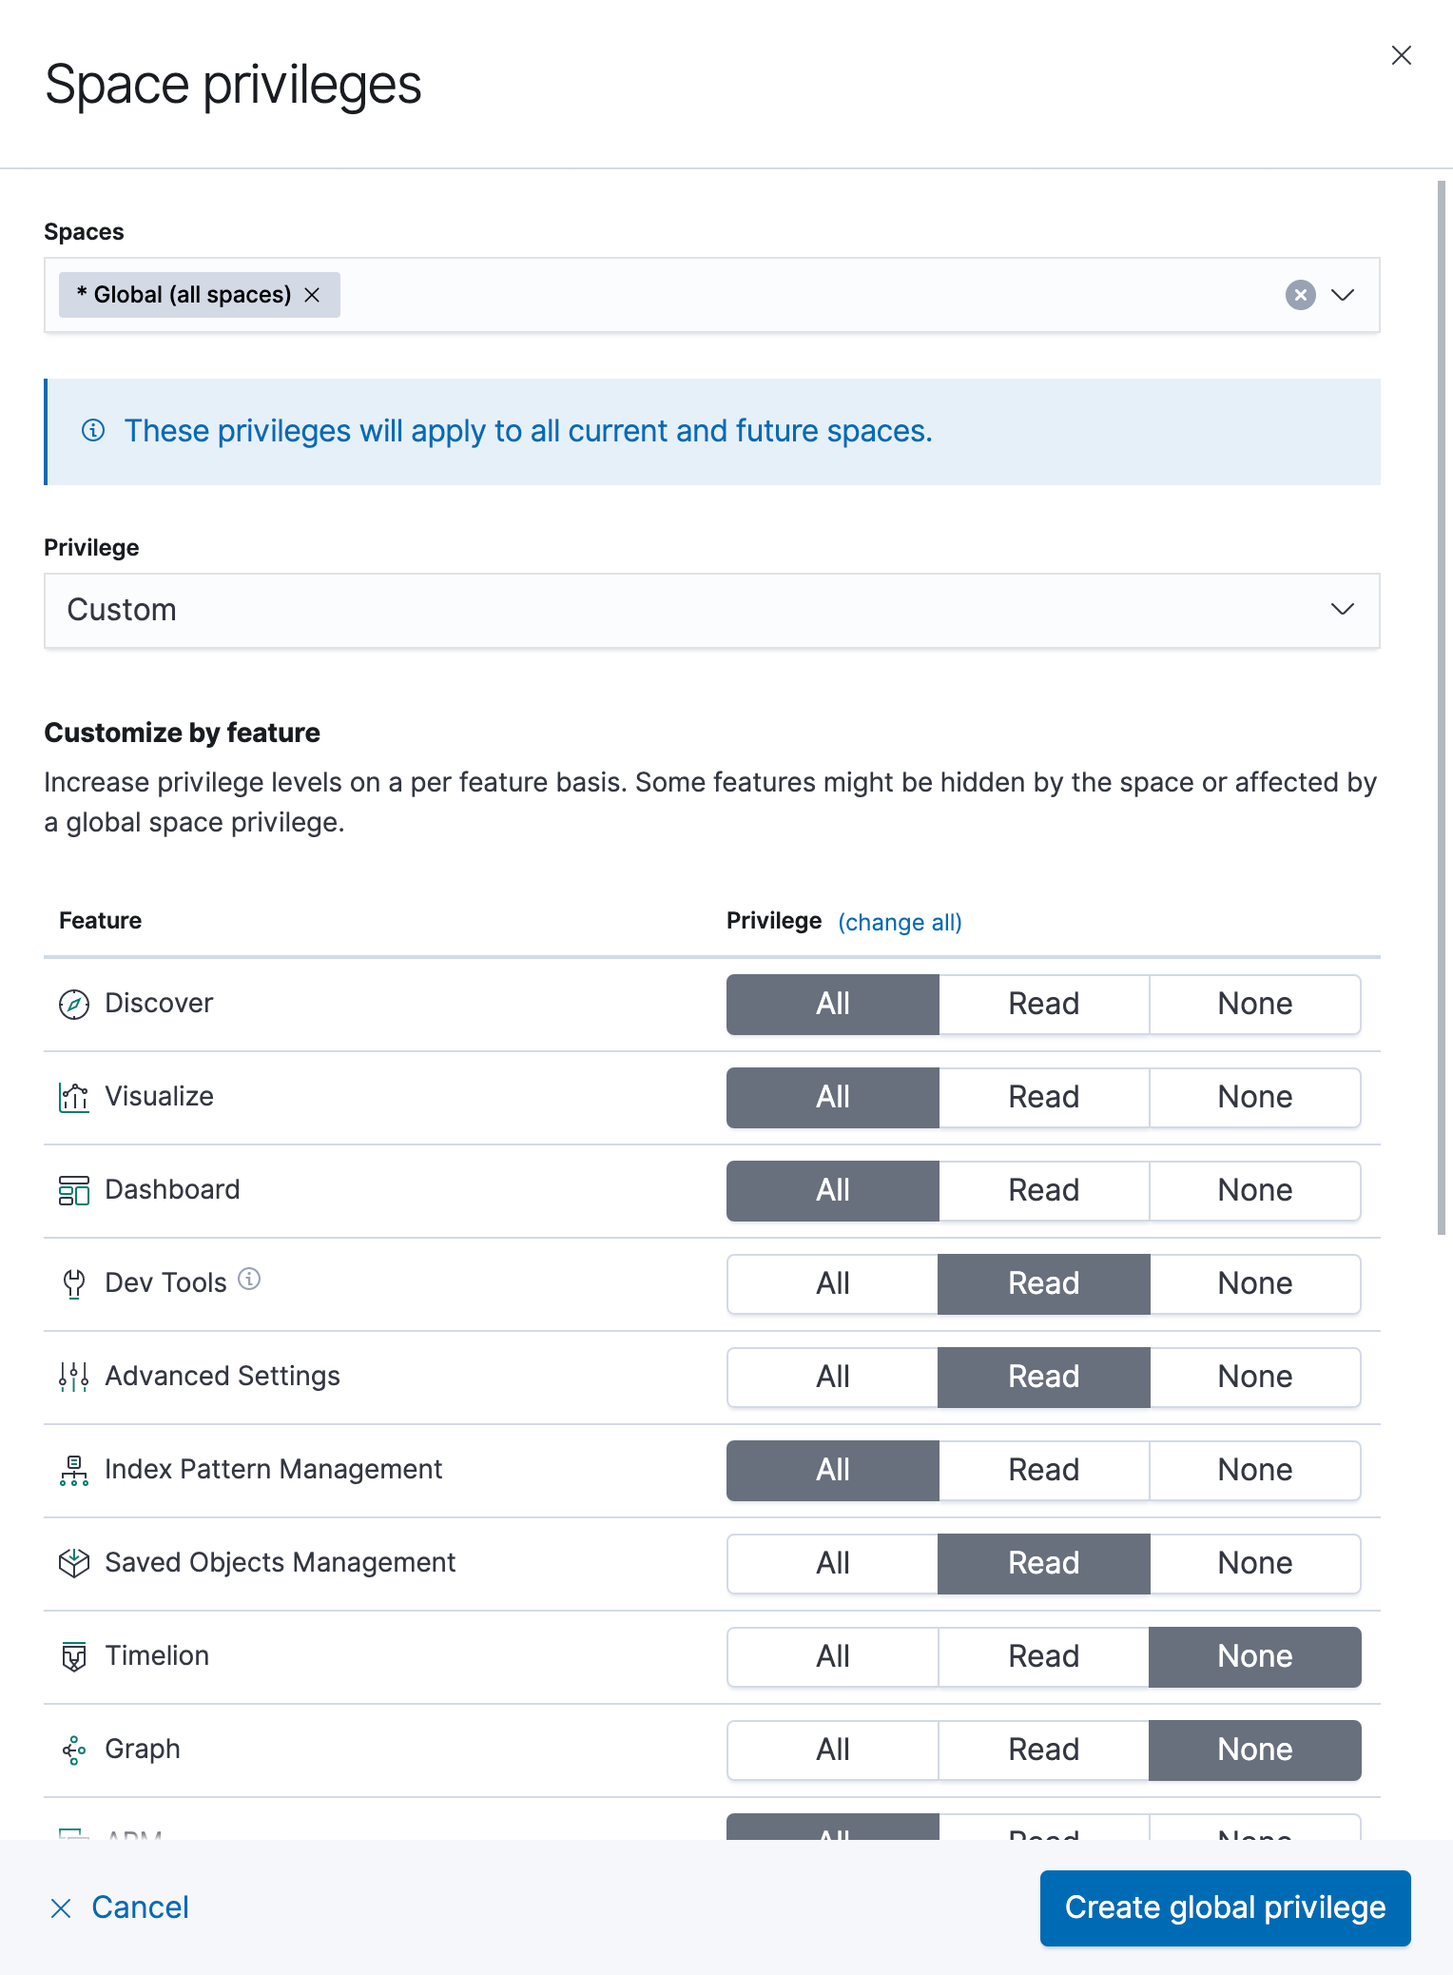Set Timelion privilege to None
This screenshot has width=1453, height=1975.
[x=1255, y=1656]
